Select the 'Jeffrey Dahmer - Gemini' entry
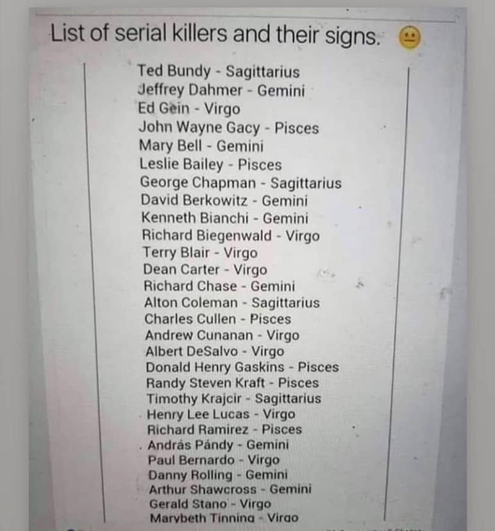 (221, 90)
